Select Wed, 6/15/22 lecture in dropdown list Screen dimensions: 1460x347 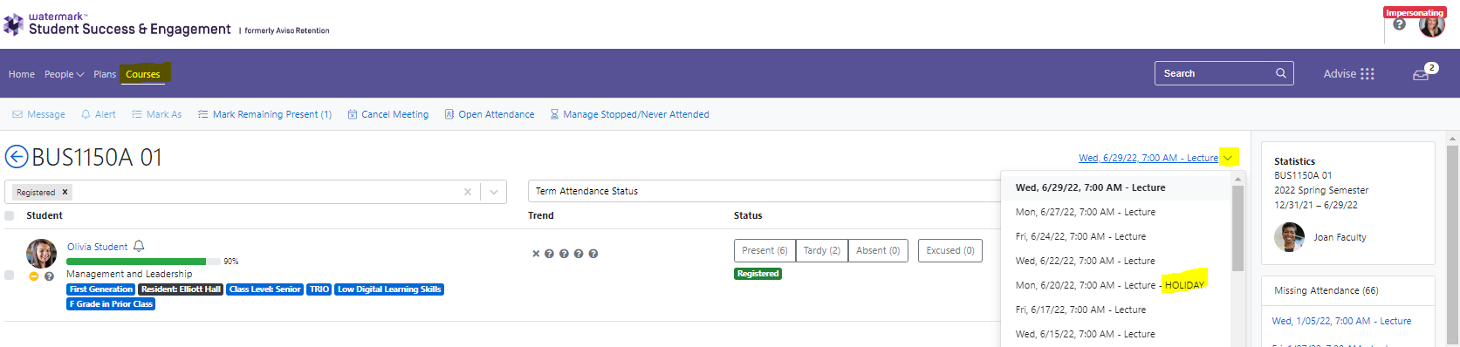coord(1117,334)
